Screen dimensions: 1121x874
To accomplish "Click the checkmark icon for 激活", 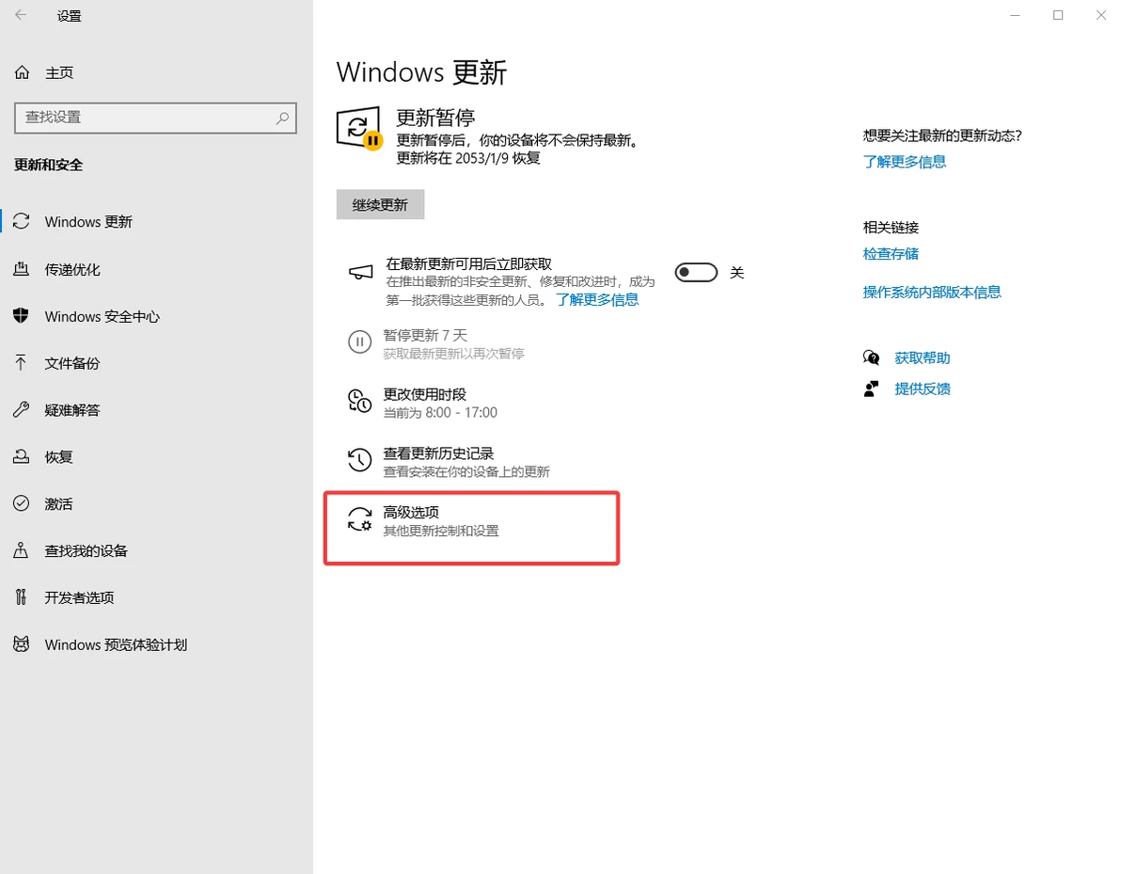I will (22, 503).
